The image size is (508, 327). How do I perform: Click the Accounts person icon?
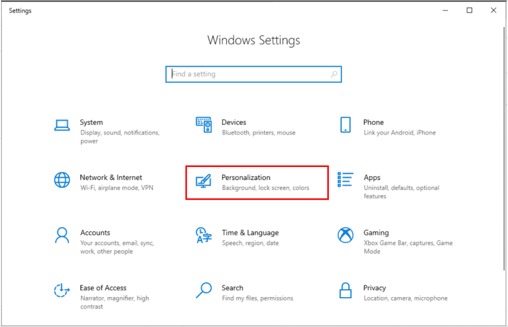pyautogui.click(x=62, y=235)
